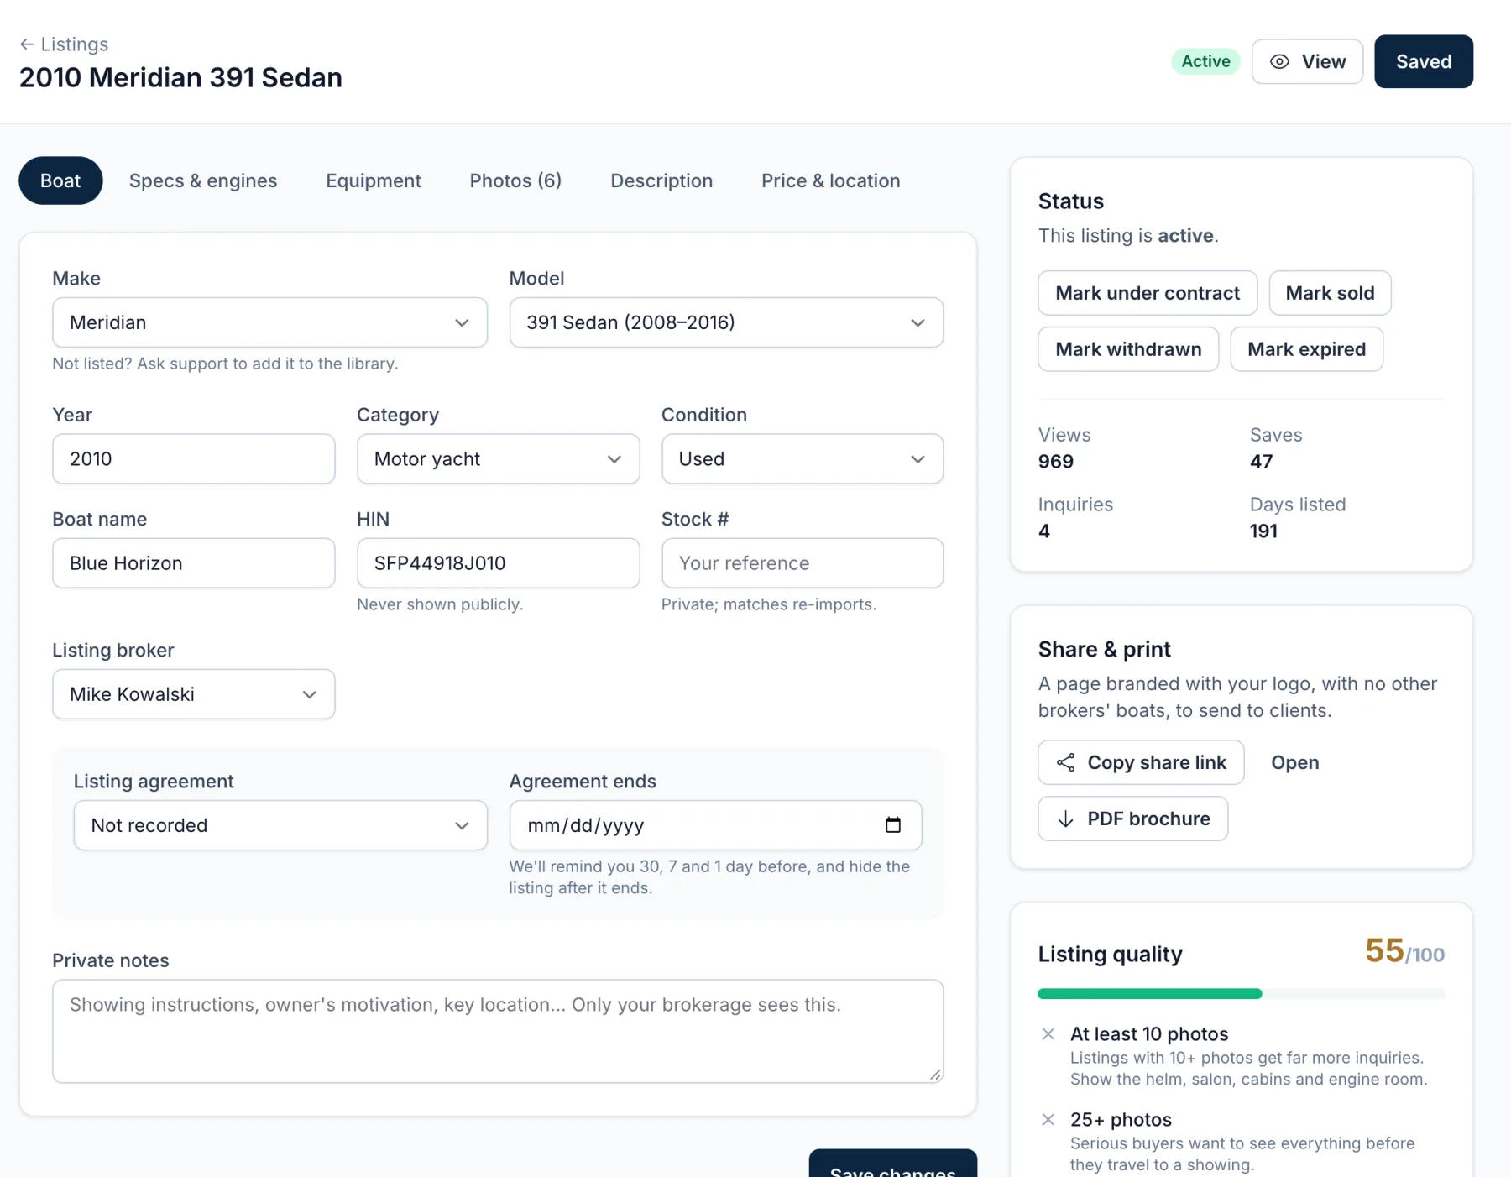Expand the Category dropdown Motor yacht

tap(498, 458)
